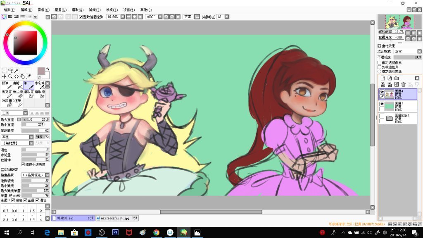Open the 圖層(L) layer menu
This screenshot has height=238, width=423.
61,10
